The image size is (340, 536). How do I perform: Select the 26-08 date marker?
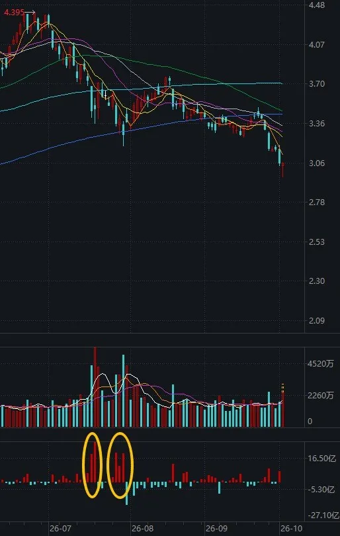(142, 529)
